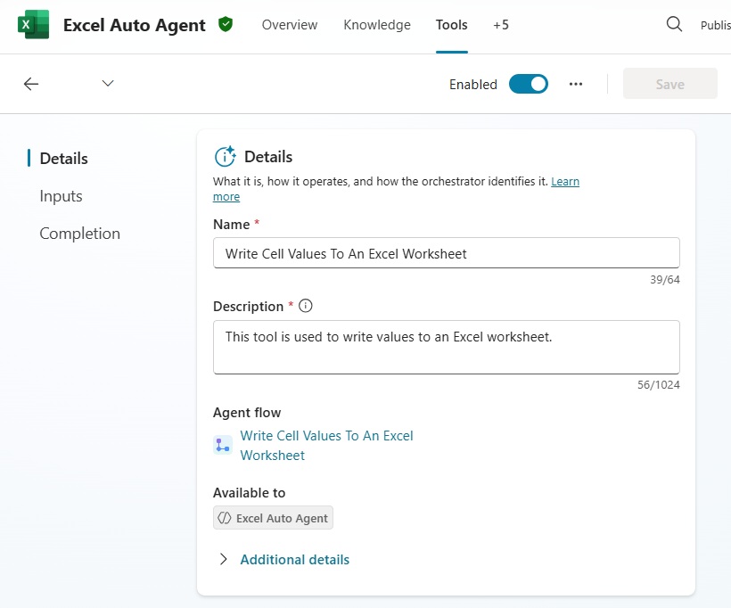Click the Details sparkle icon

pyautogui.click(x=226, y=157)
